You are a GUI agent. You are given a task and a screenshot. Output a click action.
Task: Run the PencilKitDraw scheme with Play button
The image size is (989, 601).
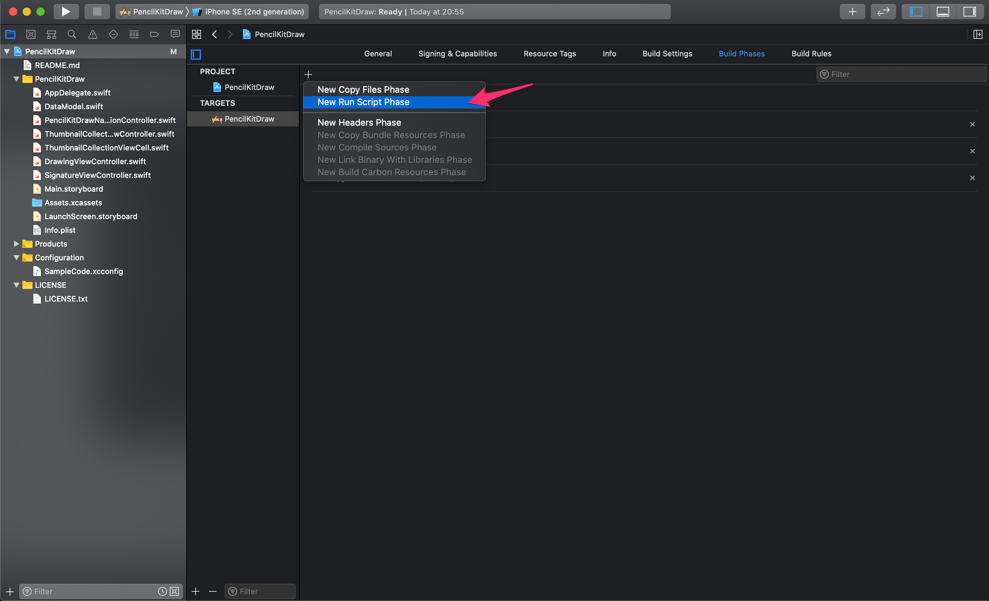pyautogui.click(x=66, y=12)
